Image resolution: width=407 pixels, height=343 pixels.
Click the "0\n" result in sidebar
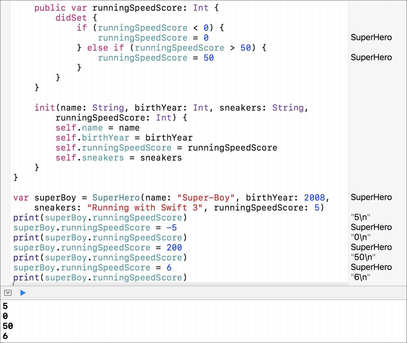tap(360, 237)
